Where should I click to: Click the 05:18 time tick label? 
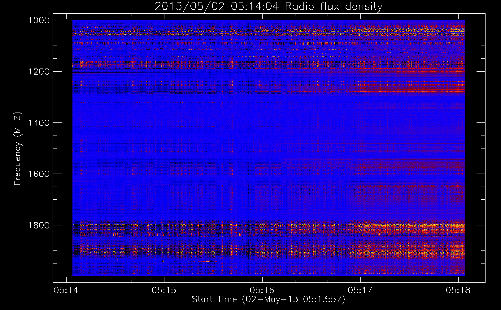458,290
